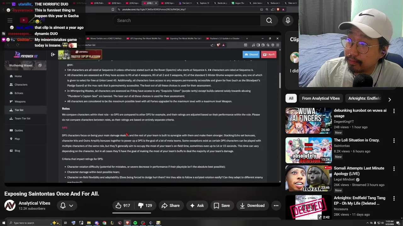Screen dimensions: 403x226
Task: Open Guides in the Prydwen sidebar
Action: [x=19, y=131]
